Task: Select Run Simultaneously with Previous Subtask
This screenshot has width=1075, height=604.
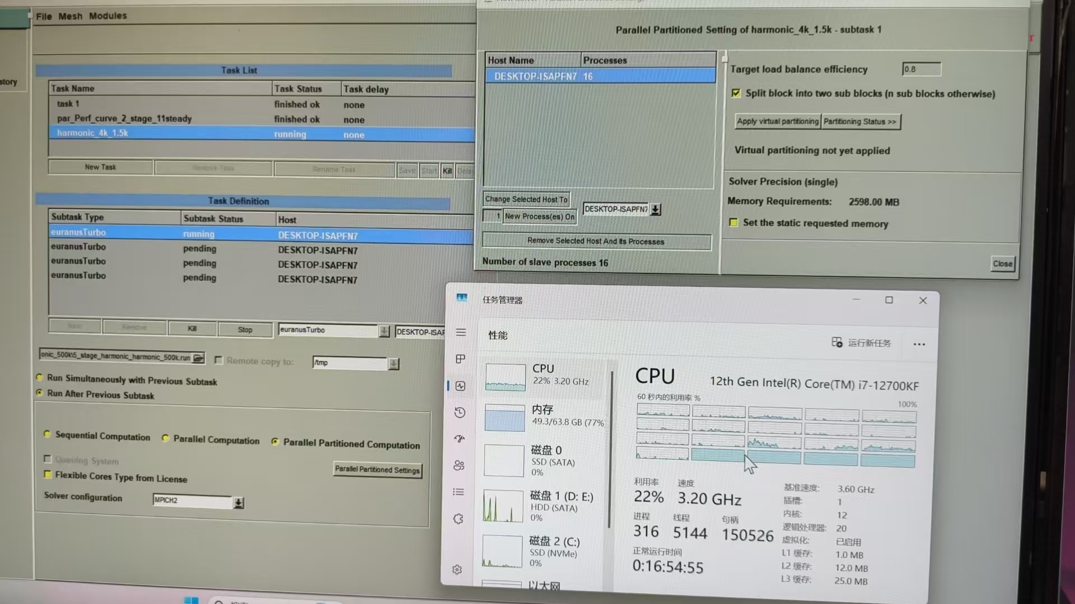Action: coord(40,377)
